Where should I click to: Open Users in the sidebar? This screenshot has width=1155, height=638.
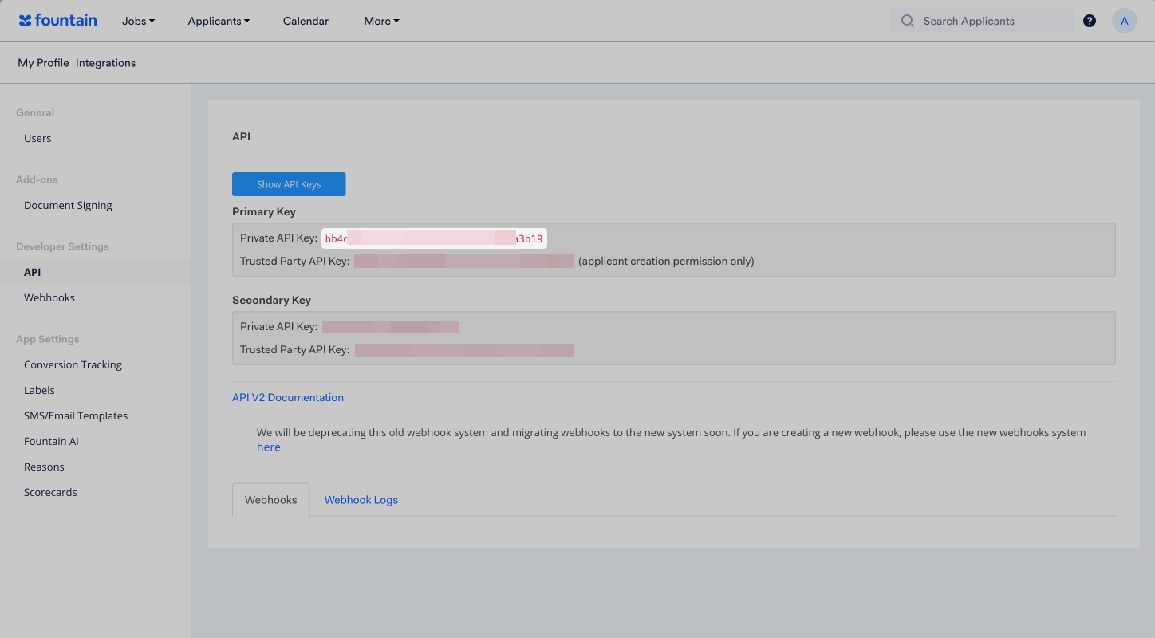37,138
